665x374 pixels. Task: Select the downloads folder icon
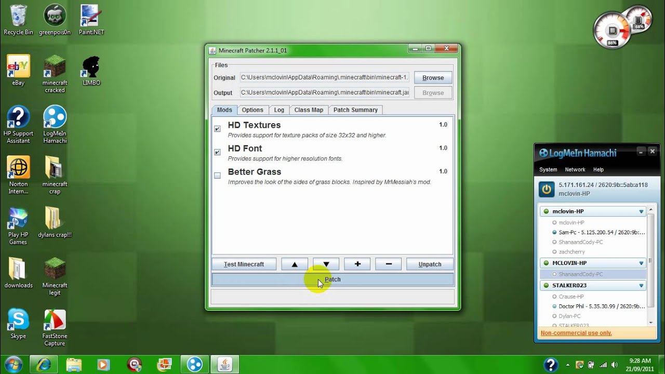pyautogui.click(x=18, y=273)
